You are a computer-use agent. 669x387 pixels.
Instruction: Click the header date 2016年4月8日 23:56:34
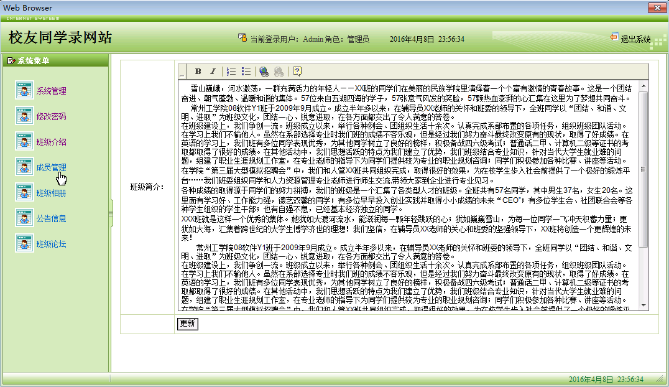pyautogui.click(x=427, y=39)
